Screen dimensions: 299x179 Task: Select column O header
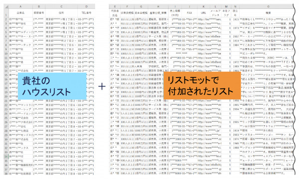tap(268, 6)
